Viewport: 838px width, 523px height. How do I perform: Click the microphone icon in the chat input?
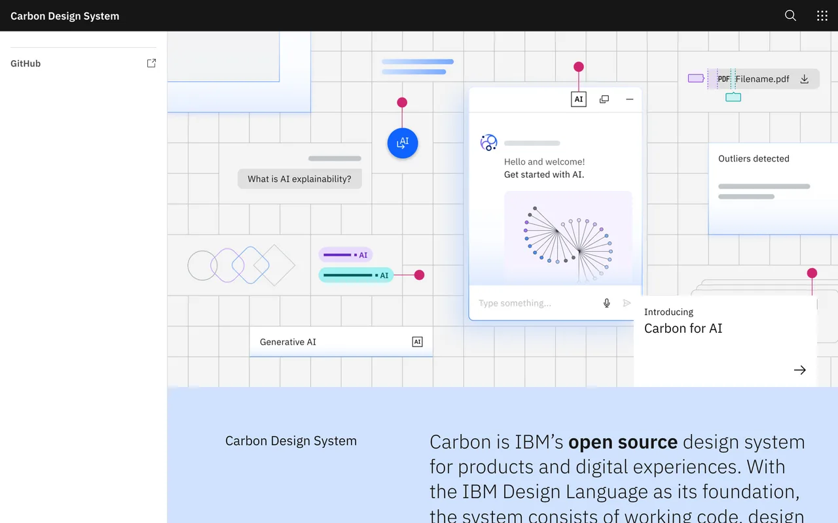tap(607, 303)
